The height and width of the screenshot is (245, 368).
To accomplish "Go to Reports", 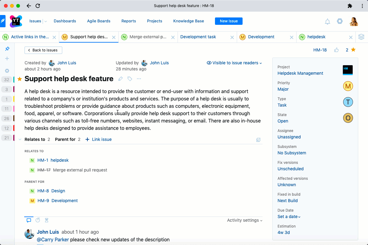I will click(129, 21).
